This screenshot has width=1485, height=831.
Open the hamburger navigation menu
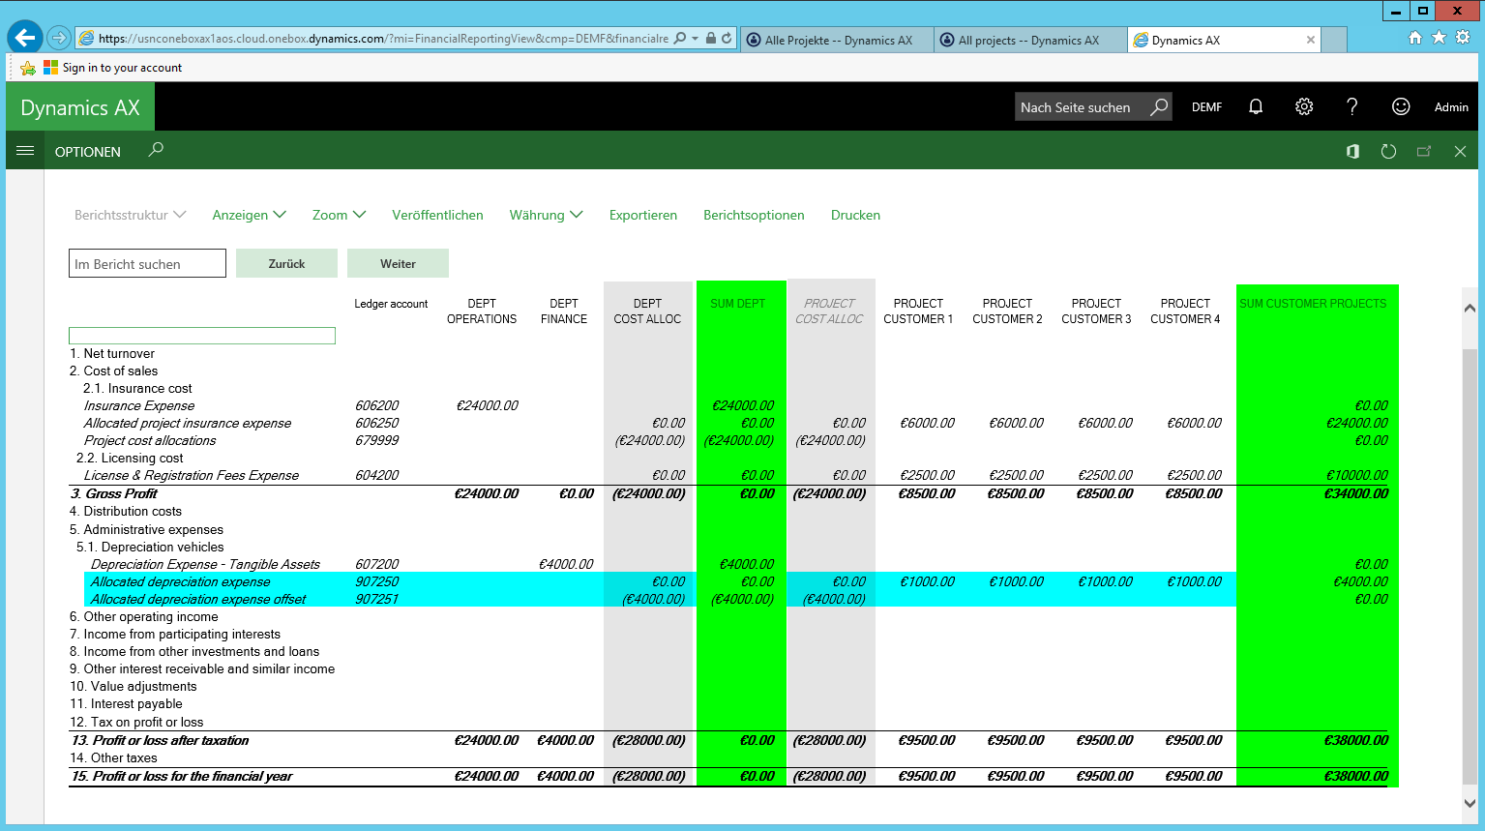(25, 151)
